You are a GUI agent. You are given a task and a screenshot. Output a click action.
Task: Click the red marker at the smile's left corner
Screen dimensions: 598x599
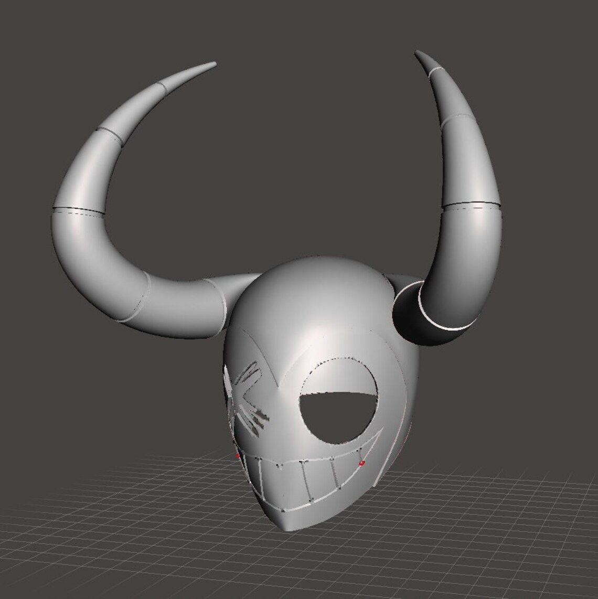(238, 456)
